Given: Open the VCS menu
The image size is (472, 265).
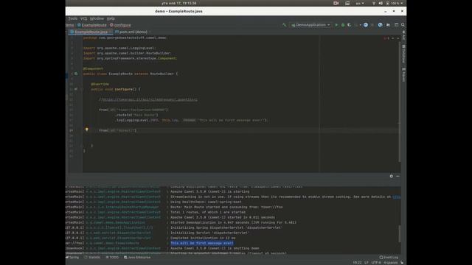Looking at the screenshot, I should click(x=83, y=18).
